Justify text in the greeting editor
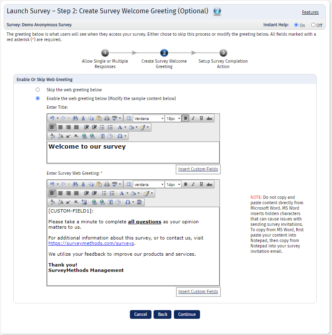 coord(76,193)
